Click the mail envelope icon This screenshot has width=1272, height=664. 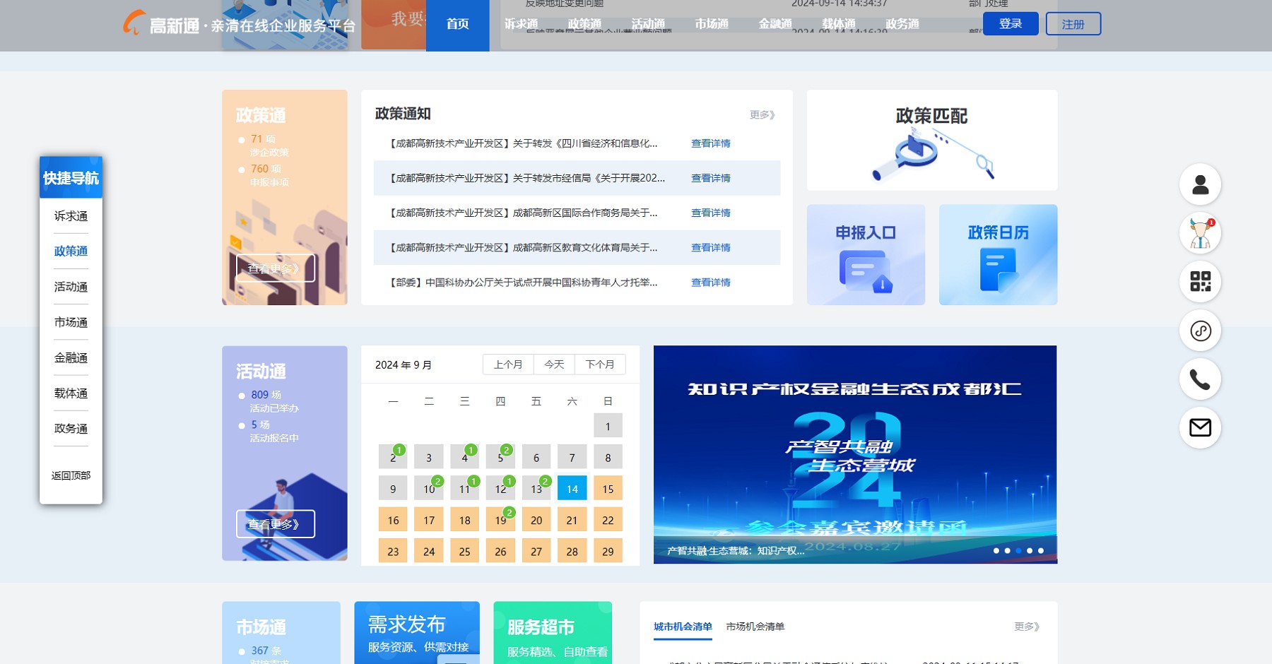[x=1200, y=427]
